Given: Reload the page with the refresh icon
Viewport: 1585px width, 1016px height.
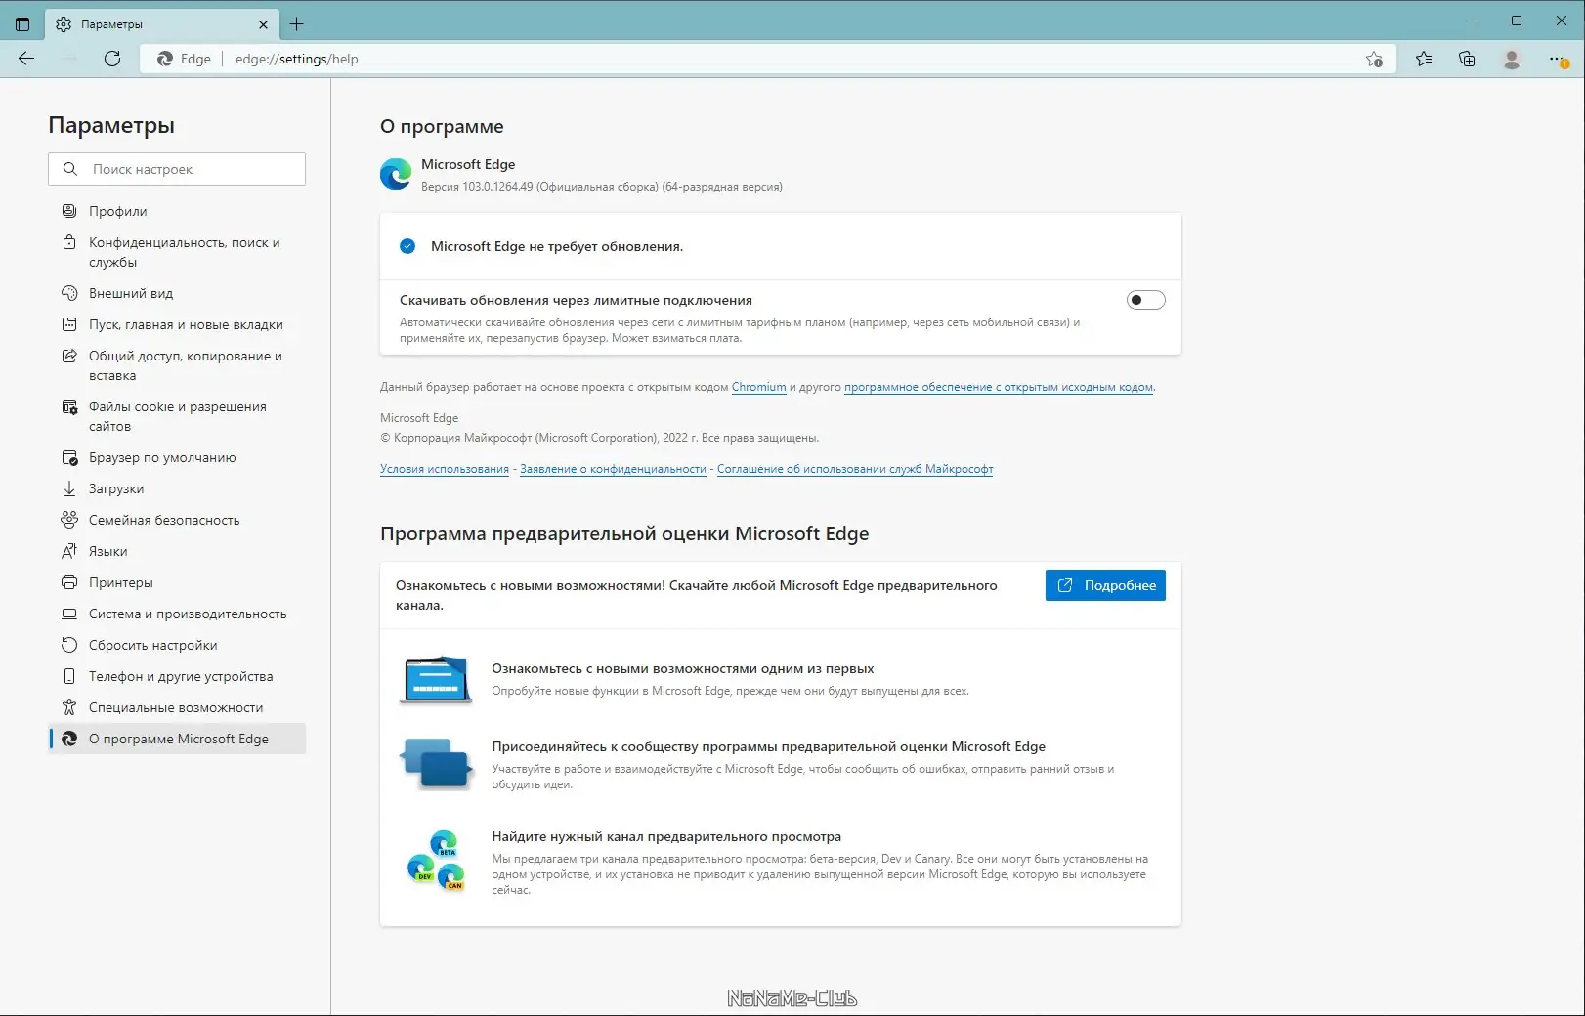Looking at the screenshot, I should point(112,59).
